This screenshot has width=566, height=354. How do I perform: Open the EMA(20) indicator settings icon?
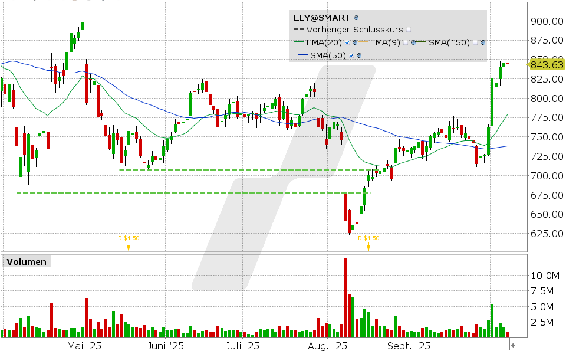(x=354, y=42)
